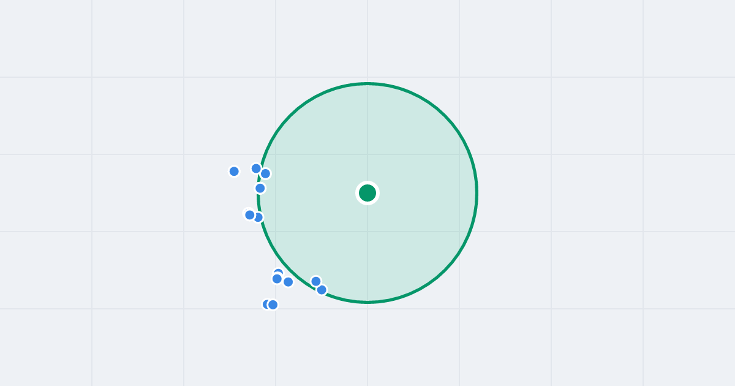Select the partly hidden dot behind the stacked pair's front dot
The height and width of the screenshot is (386, 735).
279,271
